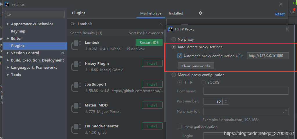Expand Appearance & Behavior settings

tap(8, 24)
